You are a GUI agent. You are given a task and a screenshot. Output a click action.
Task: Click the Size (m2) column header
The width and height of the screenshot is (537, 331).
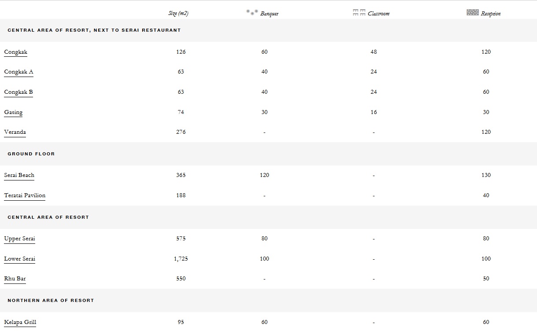point(178,13)
